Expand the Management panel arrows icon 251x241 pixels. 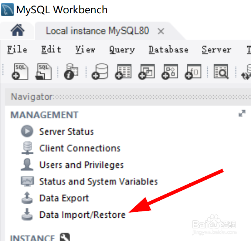(242, 113)
